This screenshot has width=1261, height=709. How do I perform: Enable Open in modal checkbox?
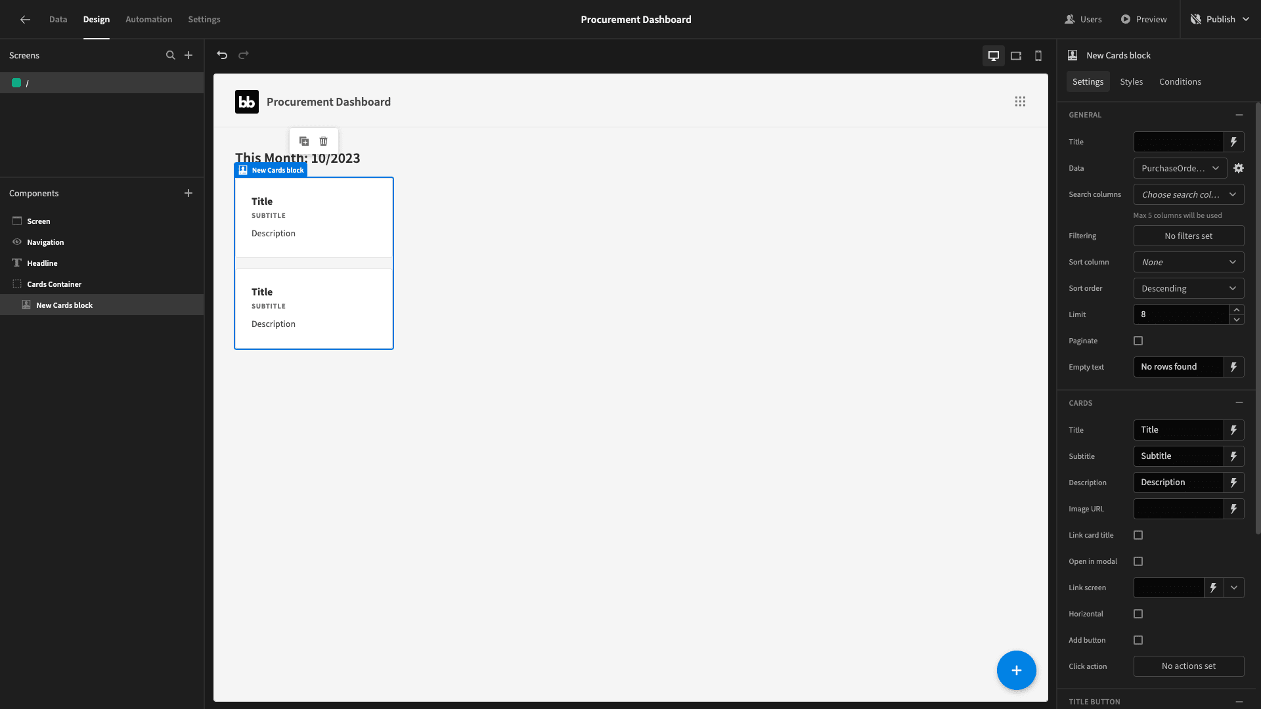(x=1138, y=561)
